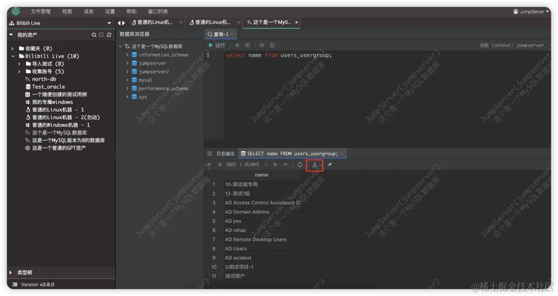The height and width of the screenshot is (296, 558).
Task: Select 这是一个MySQL版本为8的数据库 asset
Action: click(68, 140)
